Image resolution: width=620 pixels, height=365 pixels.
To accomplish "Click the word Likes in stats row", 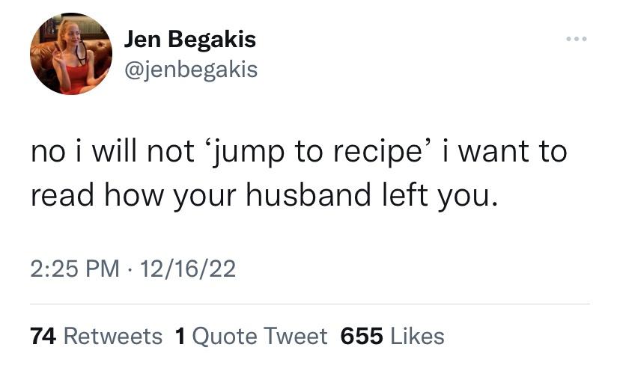I will coord(416,337).
